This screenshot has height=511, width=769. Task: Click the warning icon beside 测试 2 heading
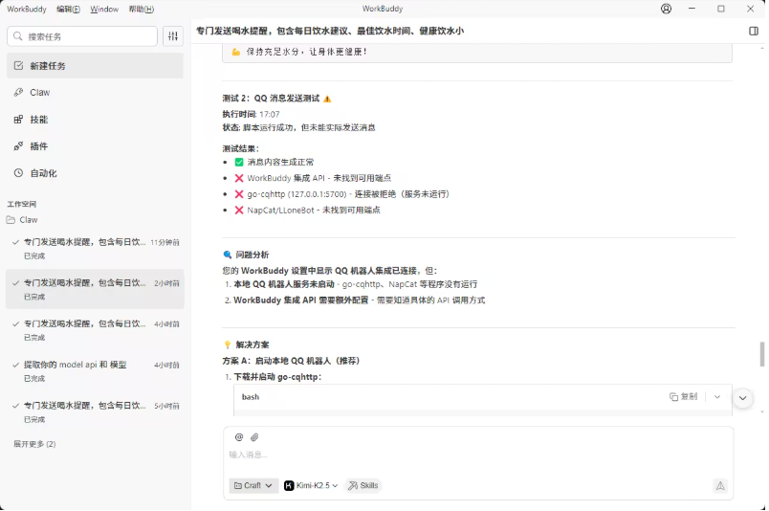tap(327, 100)
